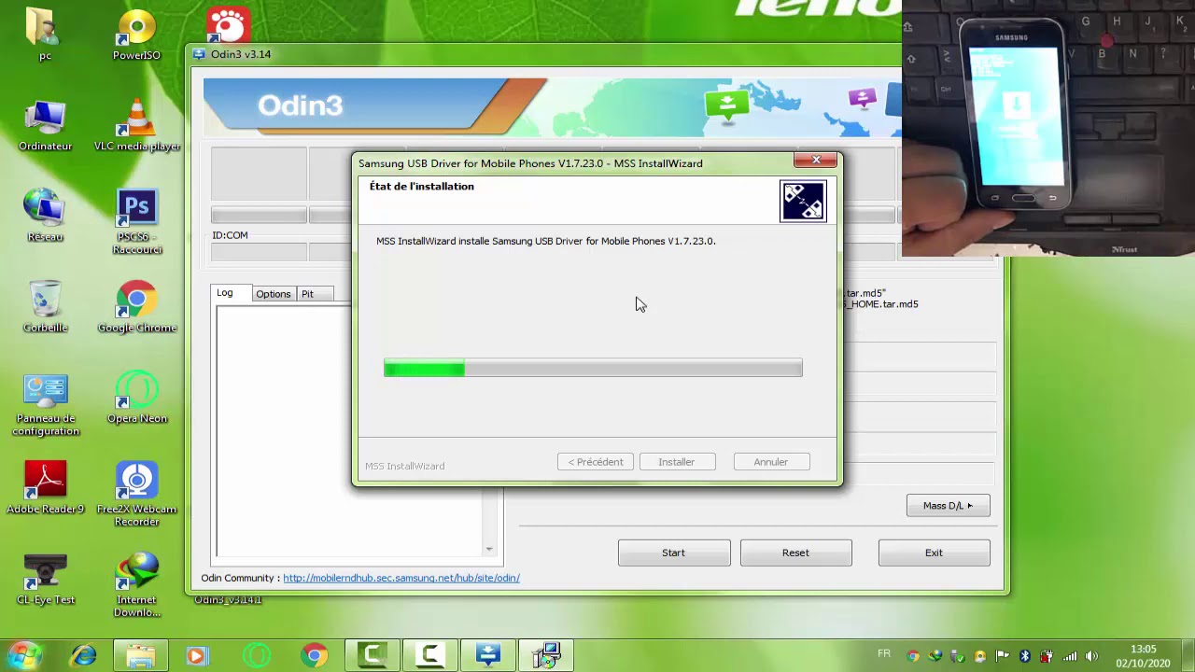Open the Corbeille recycle bin
The width and height of the screenshot is (1195, 672).
45,307
